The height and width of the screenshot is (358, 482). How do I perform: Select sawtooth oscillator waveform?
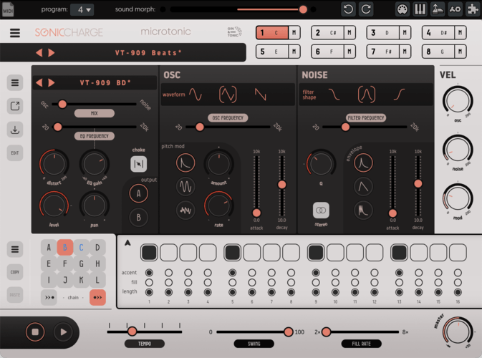[x=260, y=95]
